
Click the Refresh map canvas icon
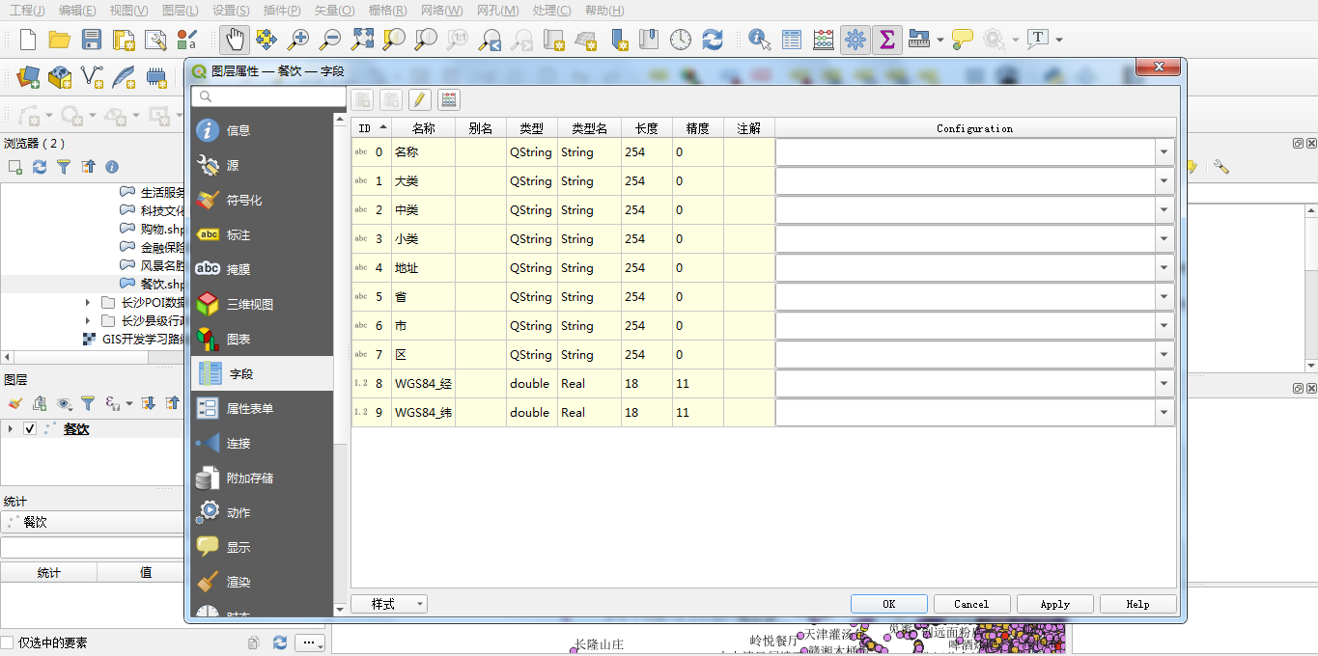713,40
